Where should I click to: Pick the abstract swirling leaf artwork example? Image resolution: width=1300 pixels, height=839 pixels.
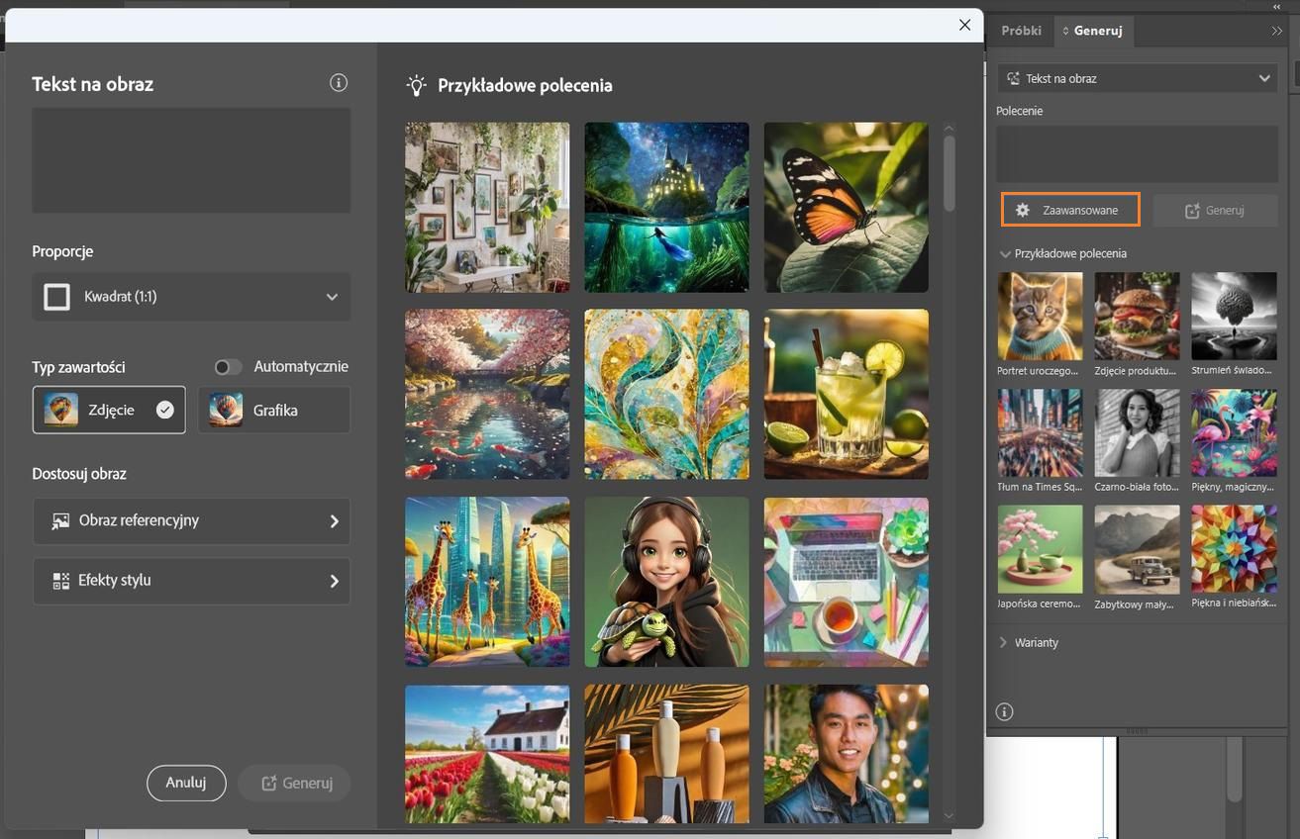pos(666,394)
